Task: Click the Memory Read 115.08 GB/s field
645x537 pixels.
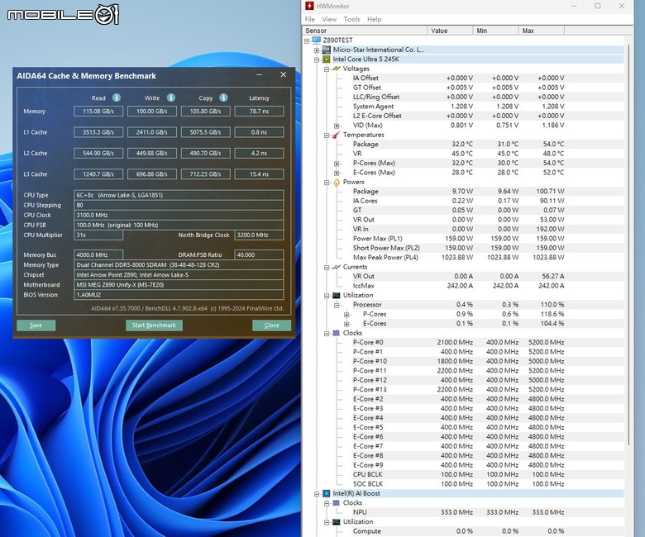Action: click(98, 111)
